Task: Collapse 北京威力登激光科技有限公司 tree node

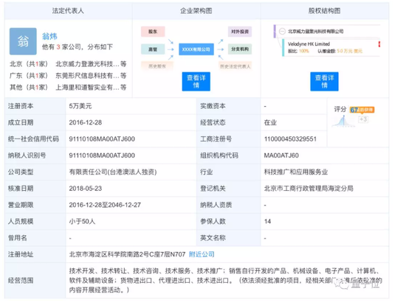Action: 282,31
